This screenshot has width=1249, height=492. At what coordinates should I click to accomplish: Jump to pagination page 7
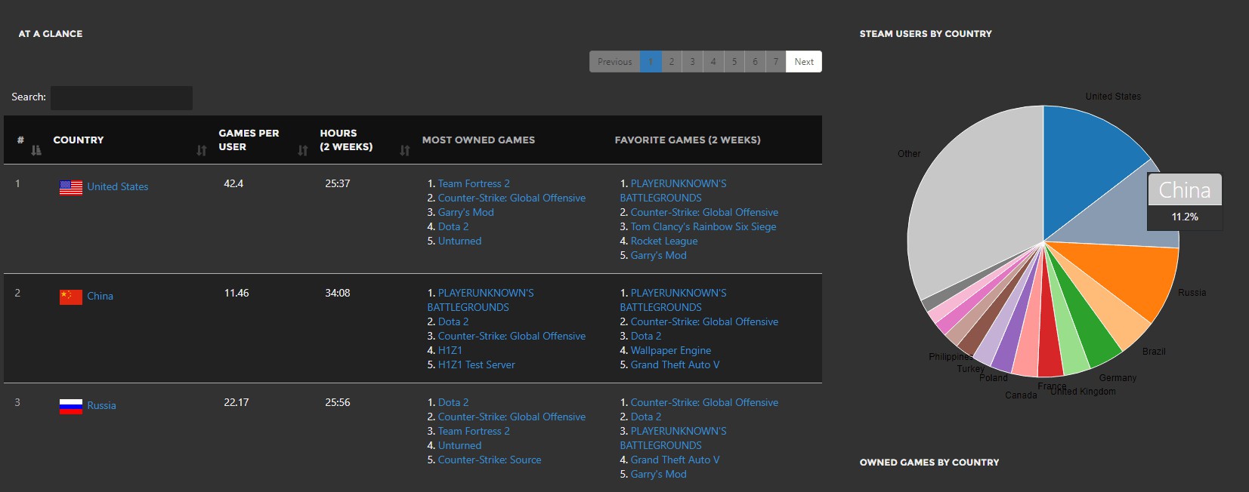(x=775, y=62)
